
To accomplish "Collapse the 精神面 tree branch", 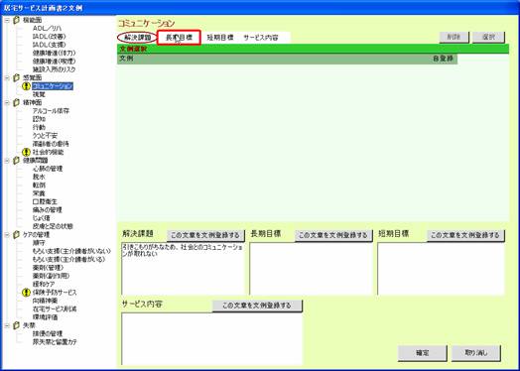I will pyautogui.click(x=7, y=103).
